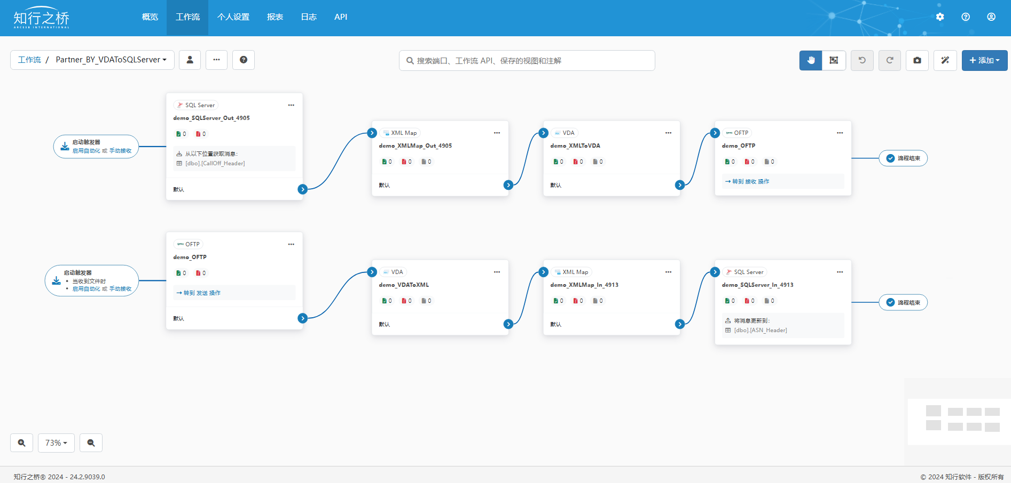The height and width of the screenshot is (483, 1011).
Task: Open the 工作流 tab in navigation
Action: tap(187, 17)
